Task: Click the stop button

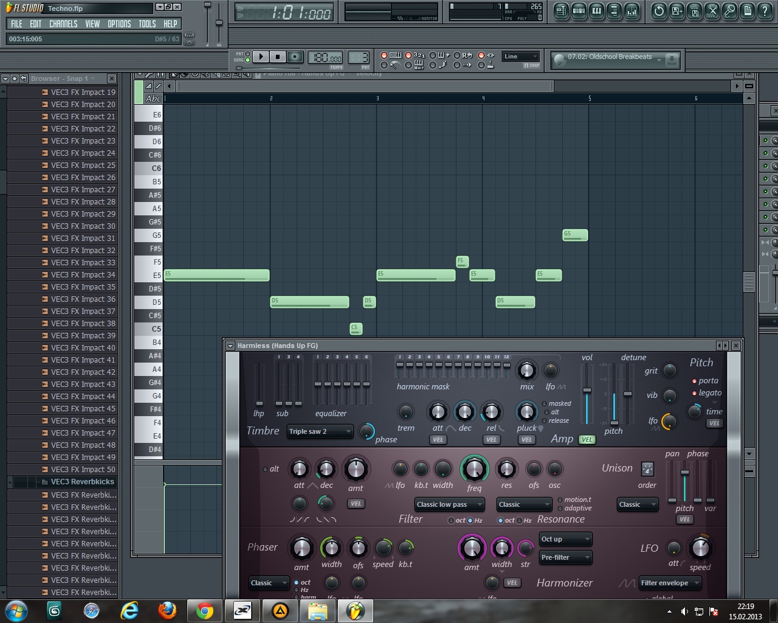Action: point(278,57)
